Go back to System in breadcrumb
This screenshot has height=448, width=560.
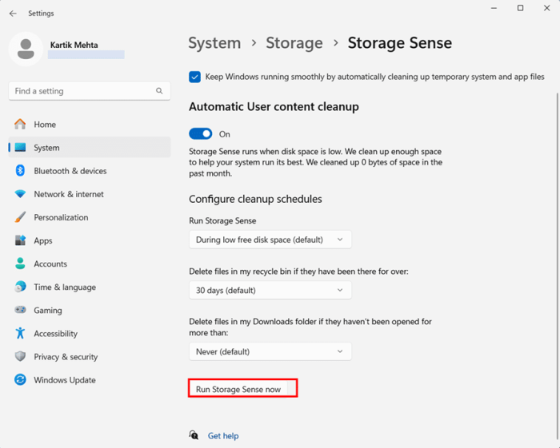point(214,43)
